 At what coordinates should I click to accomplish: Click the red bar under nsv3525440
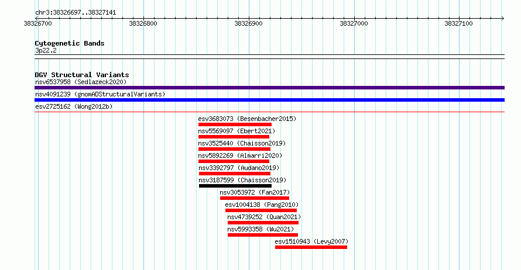(235, 149)
